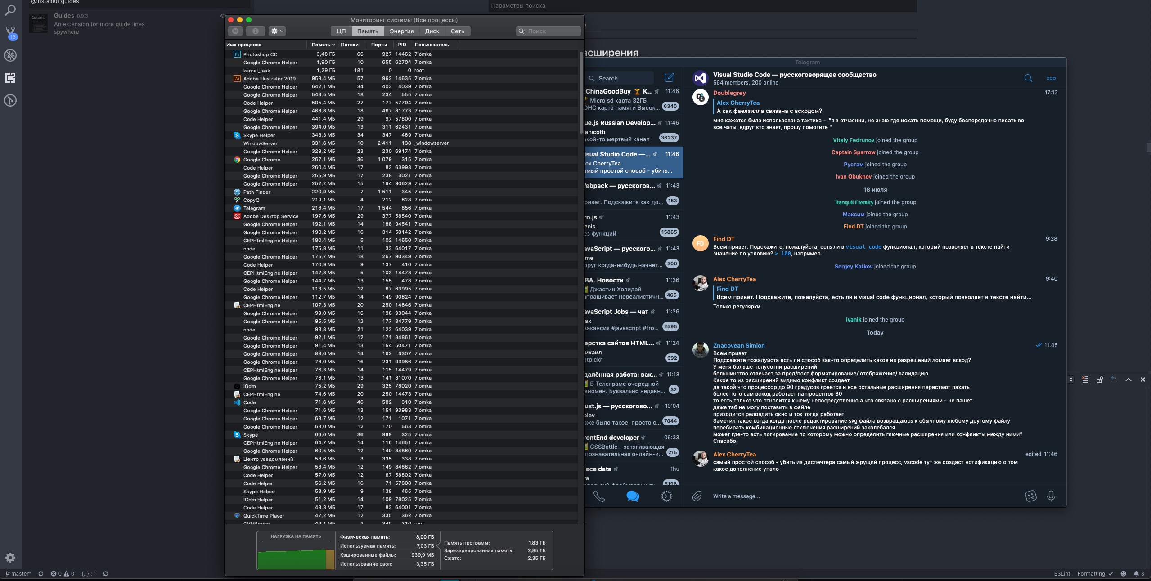The image size is (1151, 581).
Task: Click the quoted Find DT reply
Action: point(873,293)
